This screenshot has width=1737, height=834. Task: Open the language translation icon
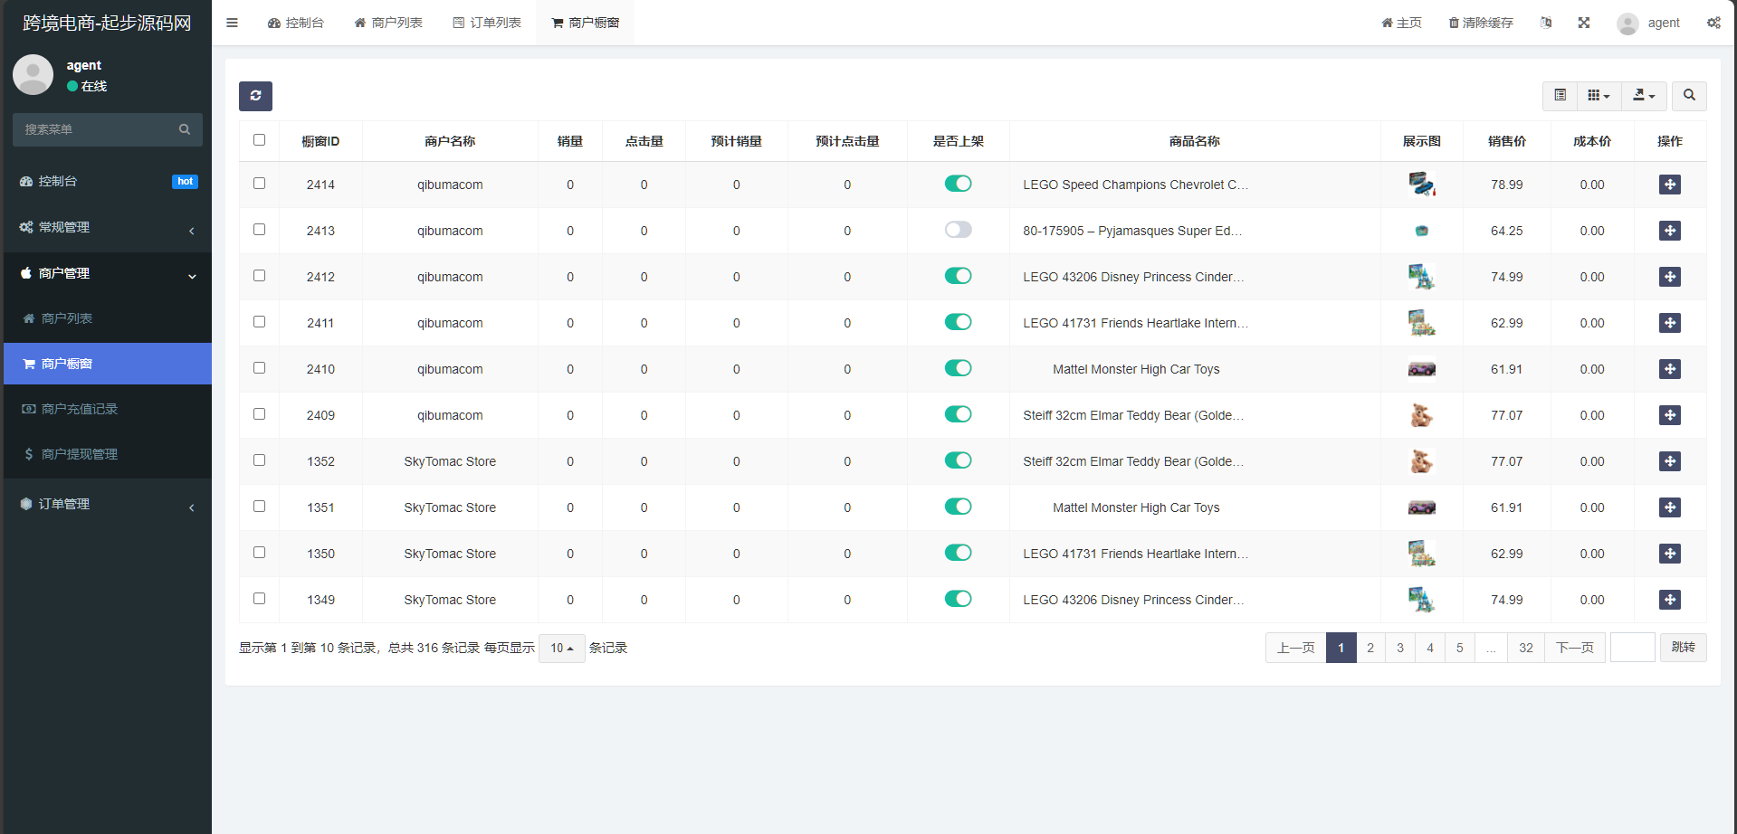[x=1546, y=23]
